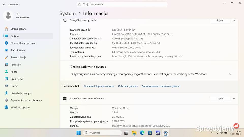Click the device name DESKTOP-6NHGVTD
Viewport: 244px width, 137px height.
point(124,30)
